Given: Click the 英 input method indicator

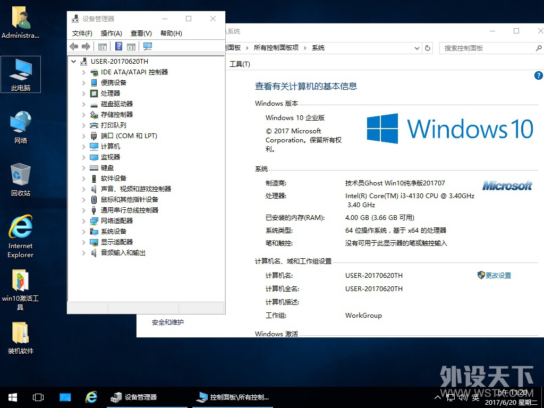Looking at the screenshot, I should [475, 397].
